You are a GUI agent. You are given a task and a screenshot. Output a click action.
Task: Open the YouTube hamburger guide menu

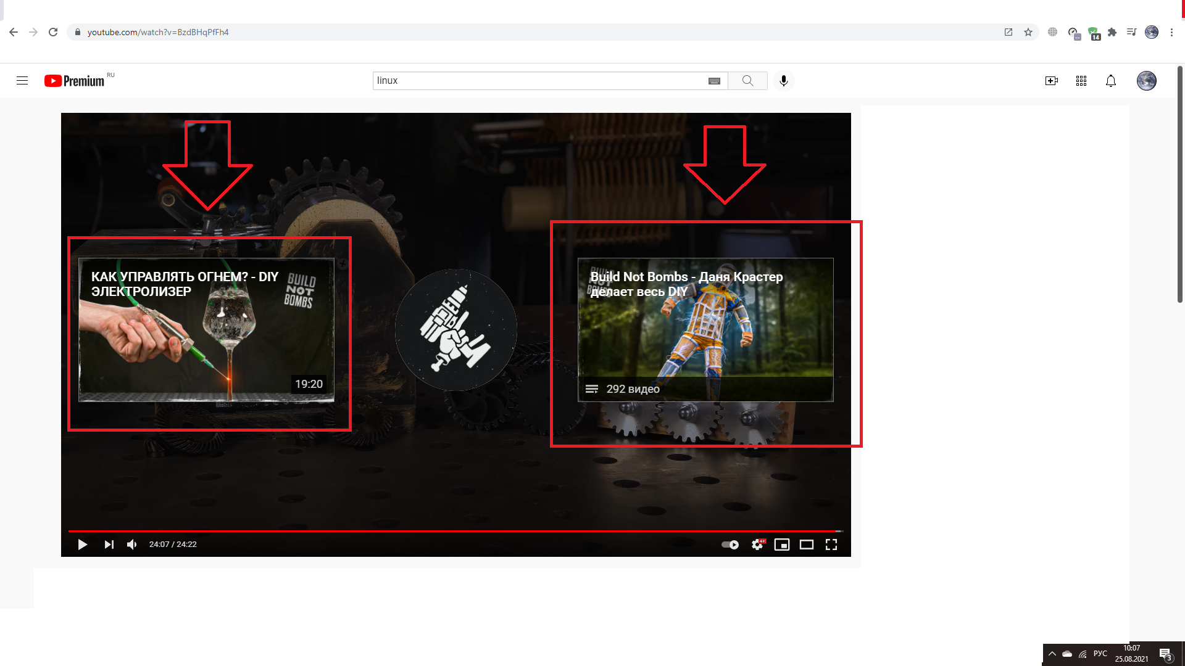point(22,81)
